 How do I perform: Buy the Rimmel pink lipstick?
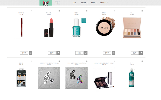click(x=52, y=53)
